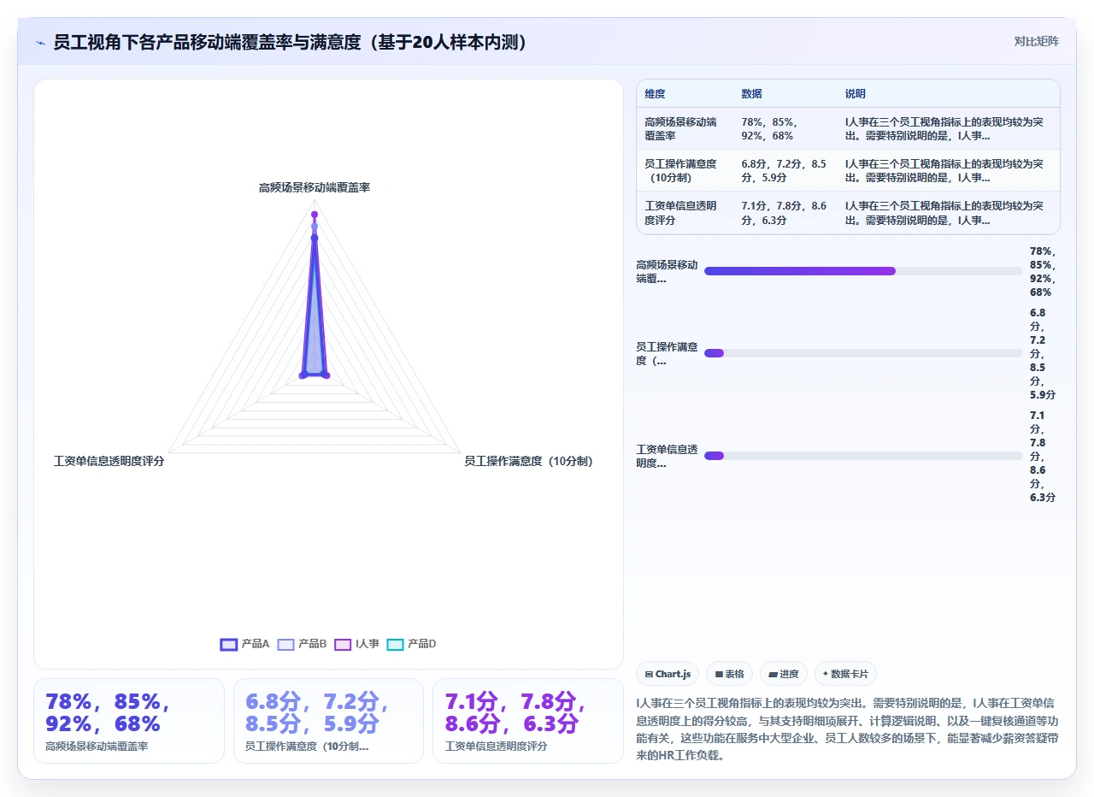This screenshot has width=1094, height=797.
Task: Click the 员工操作满意度 progress bar
Action: pos(863,353)
